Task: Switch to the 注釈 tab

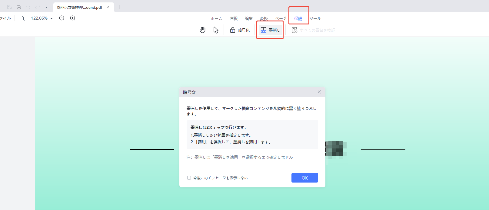Action: point(234,18)
